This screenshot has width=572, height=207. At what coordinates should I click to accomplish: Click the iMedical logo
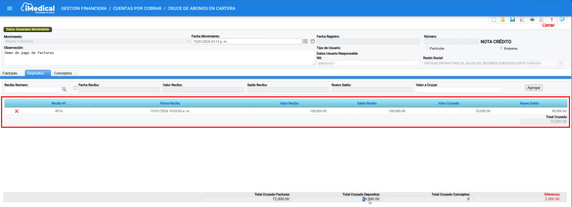pyautogui.click(x=38, y=8)
